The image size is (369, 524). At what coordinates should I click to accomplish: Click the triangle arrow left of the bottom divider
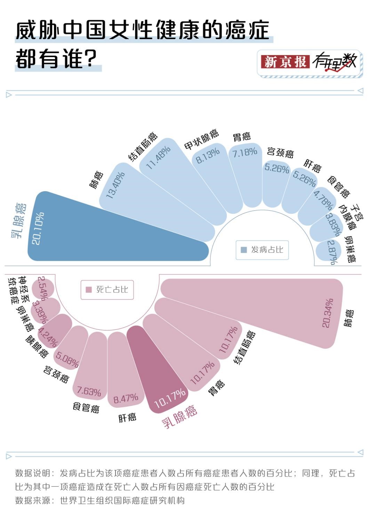click(9, 456)
